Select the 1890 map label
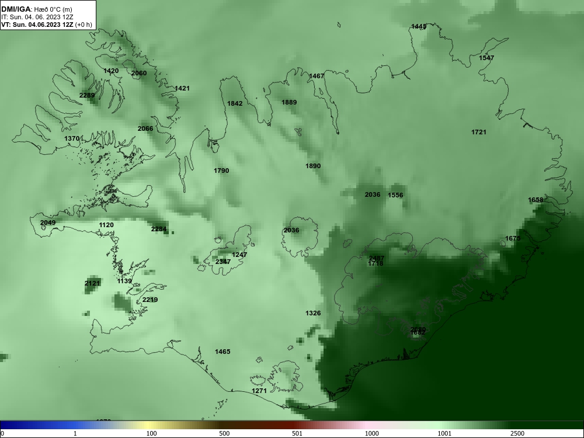 [313, 166]
